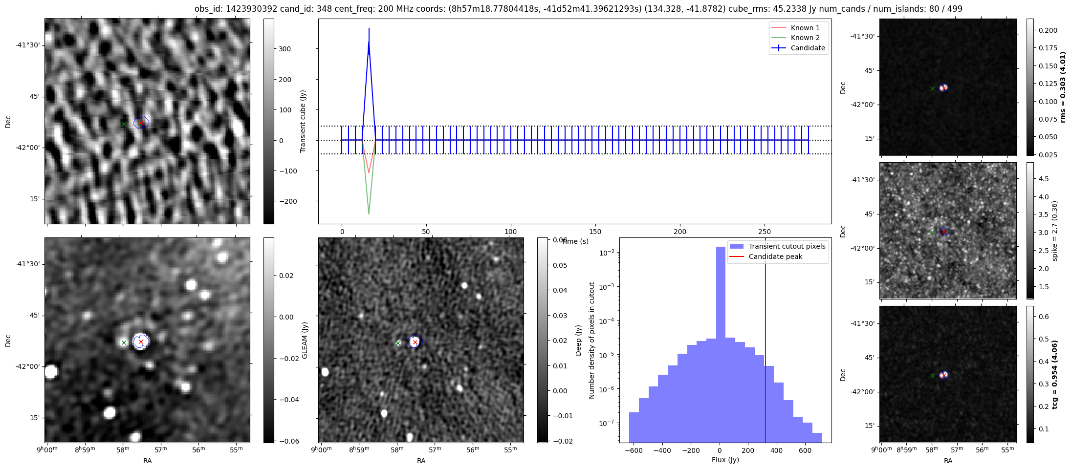
Task: Click the 'Known 2' legend entry
Action: click(x=805, y=38)
